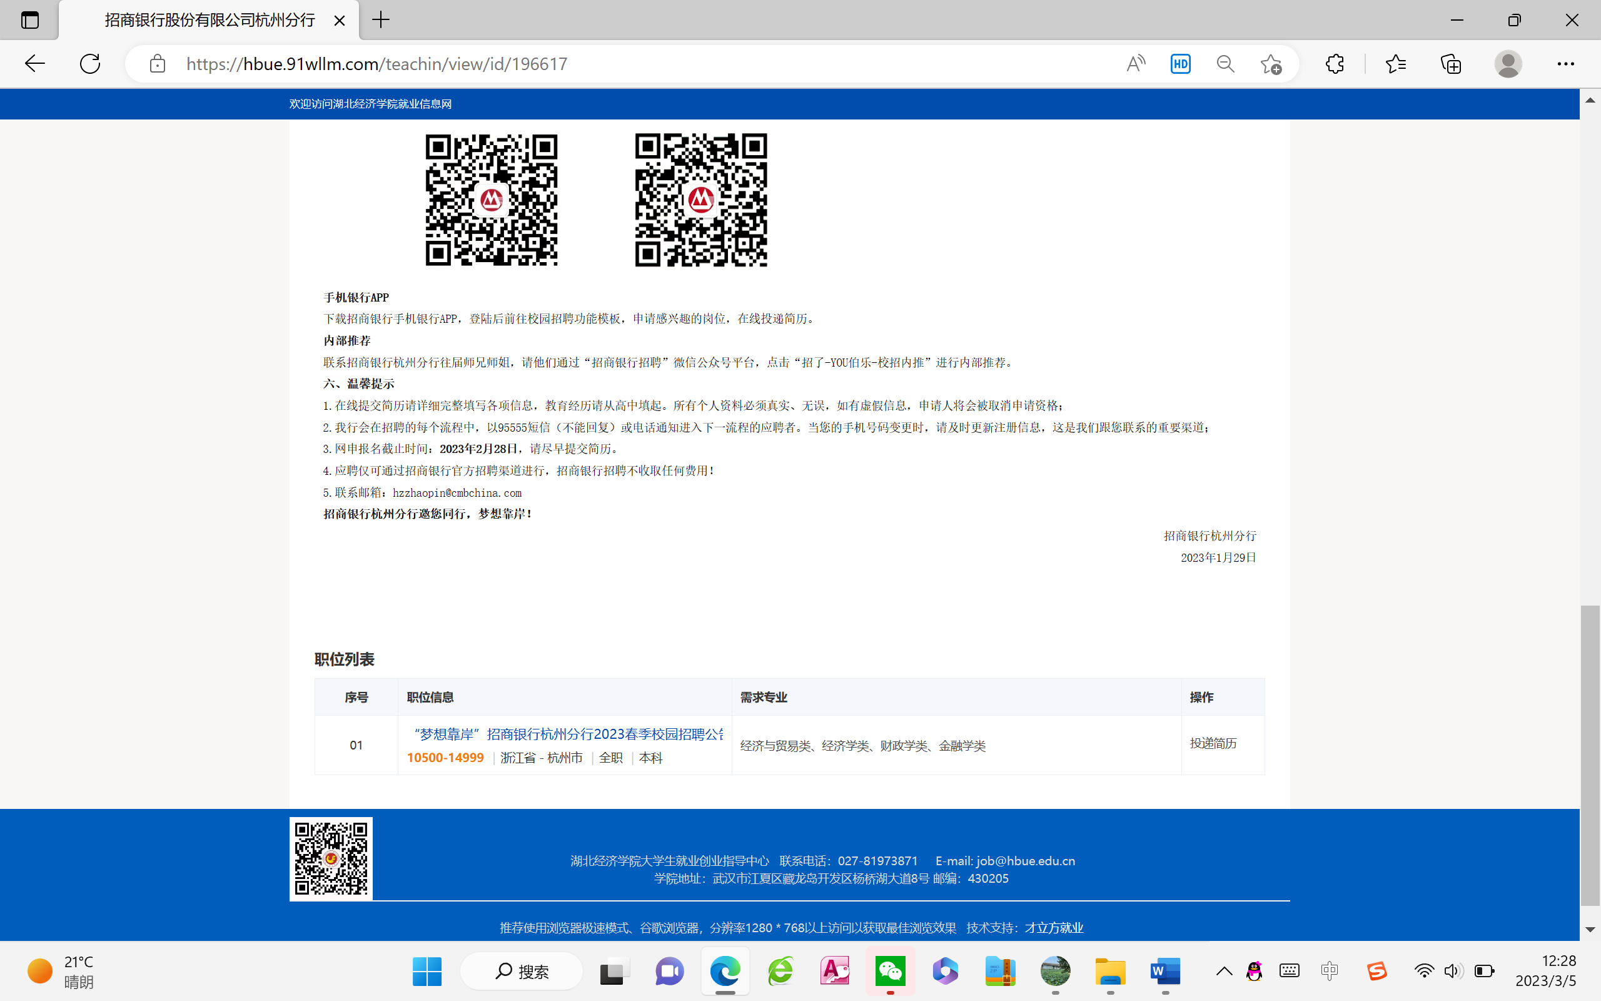
Task: Open the 梦想靠岸 招商银行杭州分行2023 job link
Action: click(x=568, y=734)
